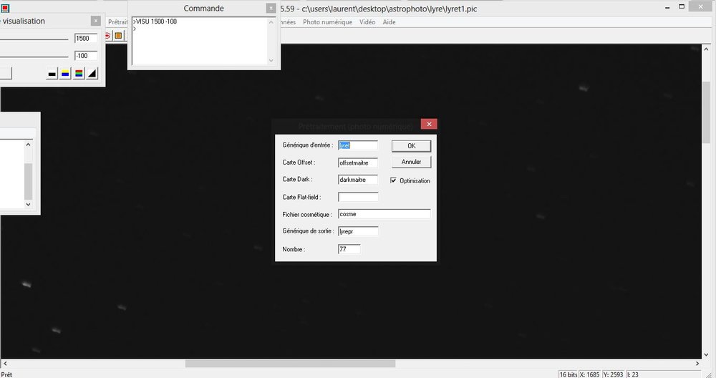
Task: Click the left list panel scroll up arrow
Action: 29,145
